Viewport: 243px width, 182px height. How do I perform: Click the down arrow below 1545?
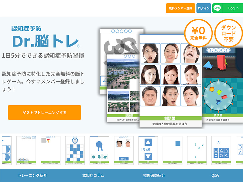[x=148, y=156]
